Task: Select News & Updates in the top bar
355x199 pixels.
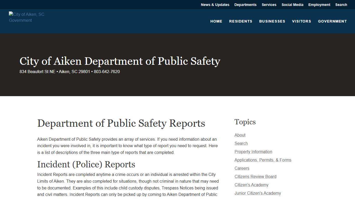Action: click(x=215, y=5)
